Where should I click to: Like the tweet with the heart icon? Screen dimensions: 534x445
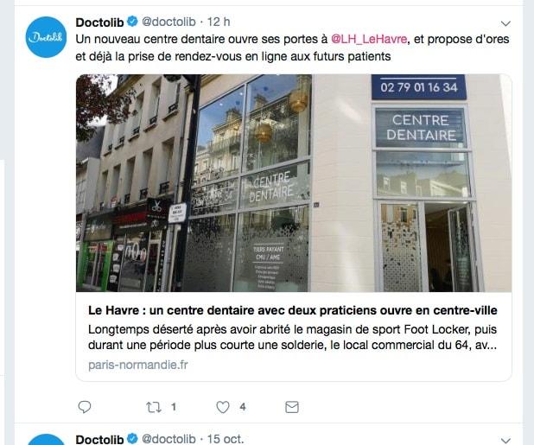pos(223,407)
